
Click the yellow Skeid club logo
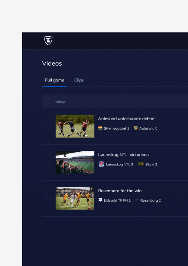coord(141,164)
